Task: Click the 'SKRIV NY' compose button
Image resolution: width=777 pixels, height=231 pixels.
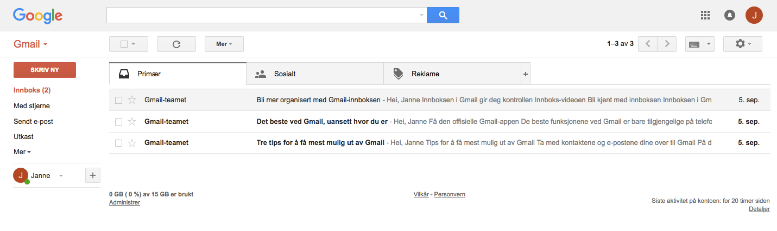Action: (x=45, y=70)
